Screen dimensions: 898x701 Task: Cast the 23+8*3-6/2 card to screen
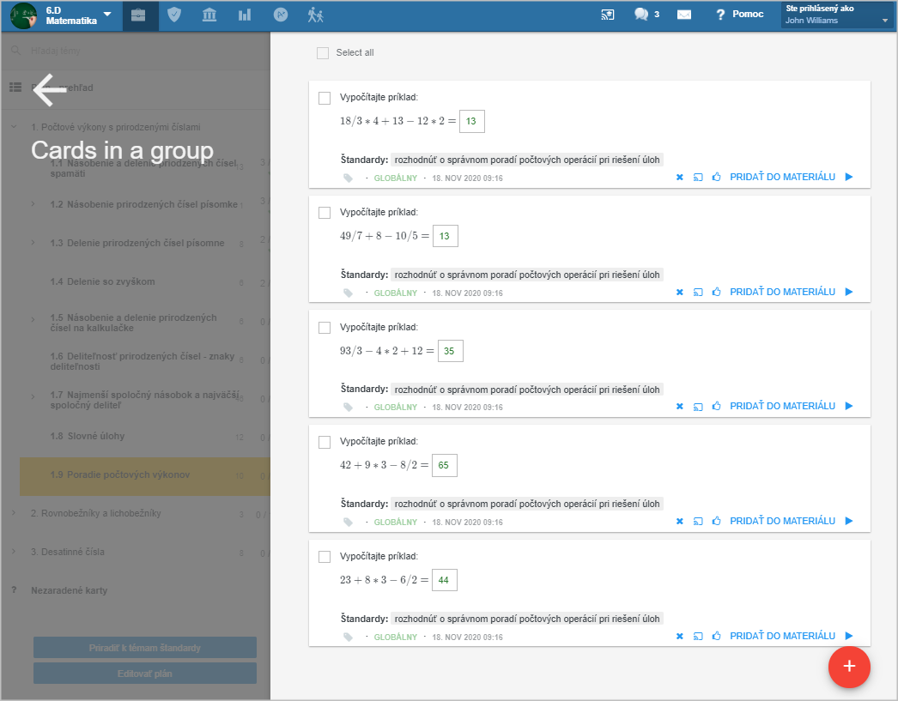698,637
